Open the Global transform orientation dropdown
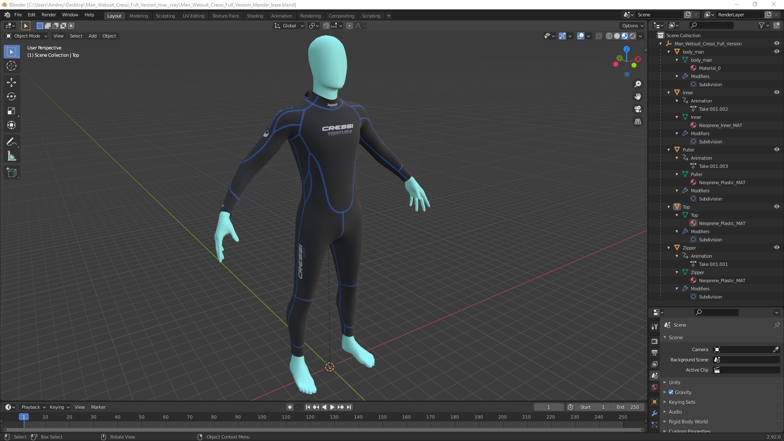 pos(289,26)
